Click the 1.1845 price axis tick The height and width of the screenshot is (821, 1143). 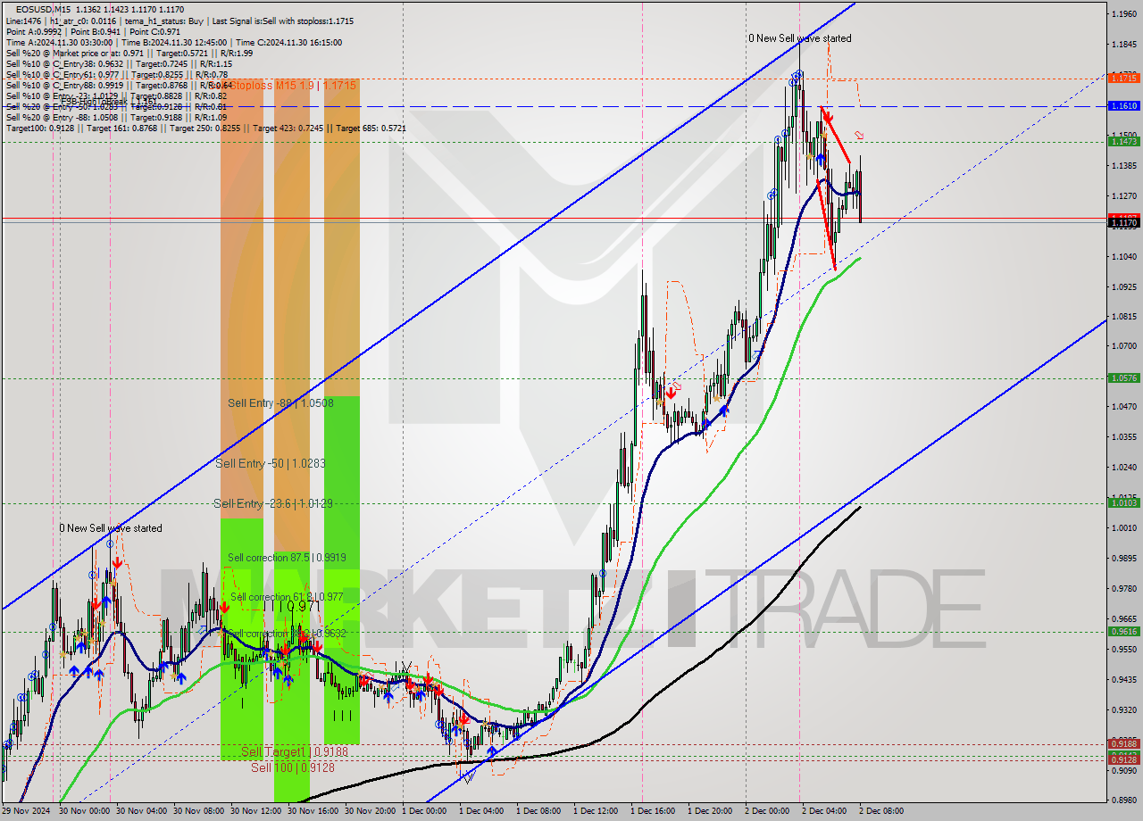(1123, 45)
